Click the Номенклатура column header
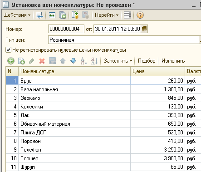The width and height of the screenshot is (201, 172). tap(74, 71)
